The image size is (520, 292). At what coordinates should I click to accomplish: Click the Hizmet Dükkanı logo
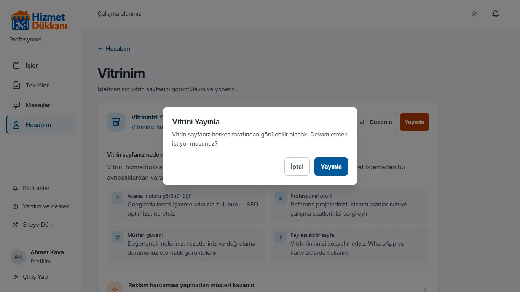click(x=39, y=21)
